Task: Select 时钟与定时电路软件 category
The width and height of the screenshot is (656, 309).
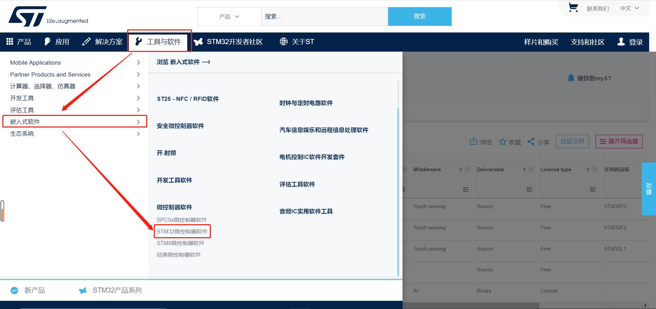Action: click(306, 103)
